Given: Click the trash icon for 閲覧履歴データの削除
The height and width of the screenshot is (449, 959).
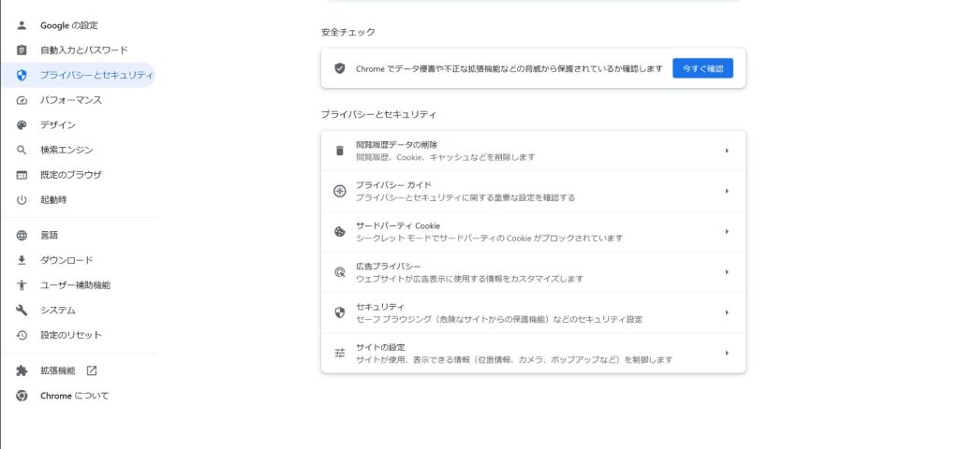Looking at the screenshot, I should click(x=340, y=151).
